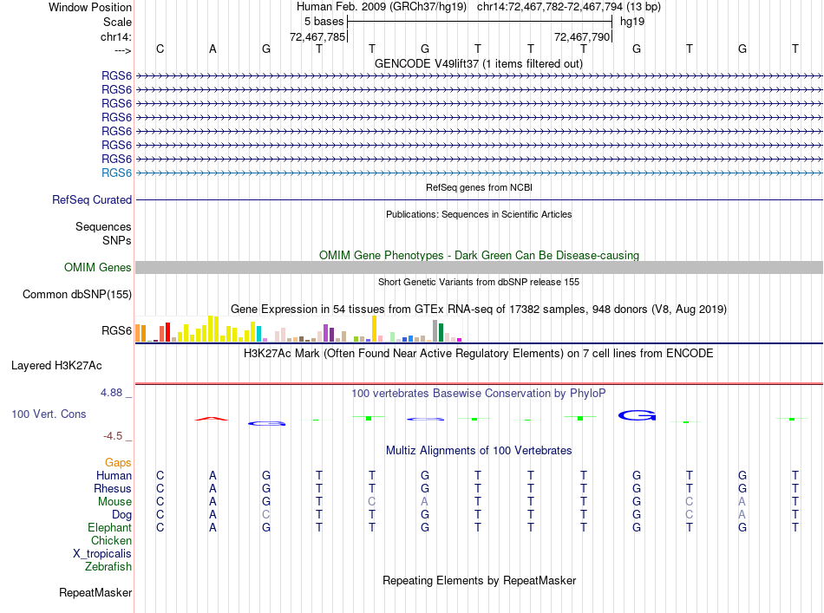Click the X_tropicalis alignment row label

coord(102,554)
